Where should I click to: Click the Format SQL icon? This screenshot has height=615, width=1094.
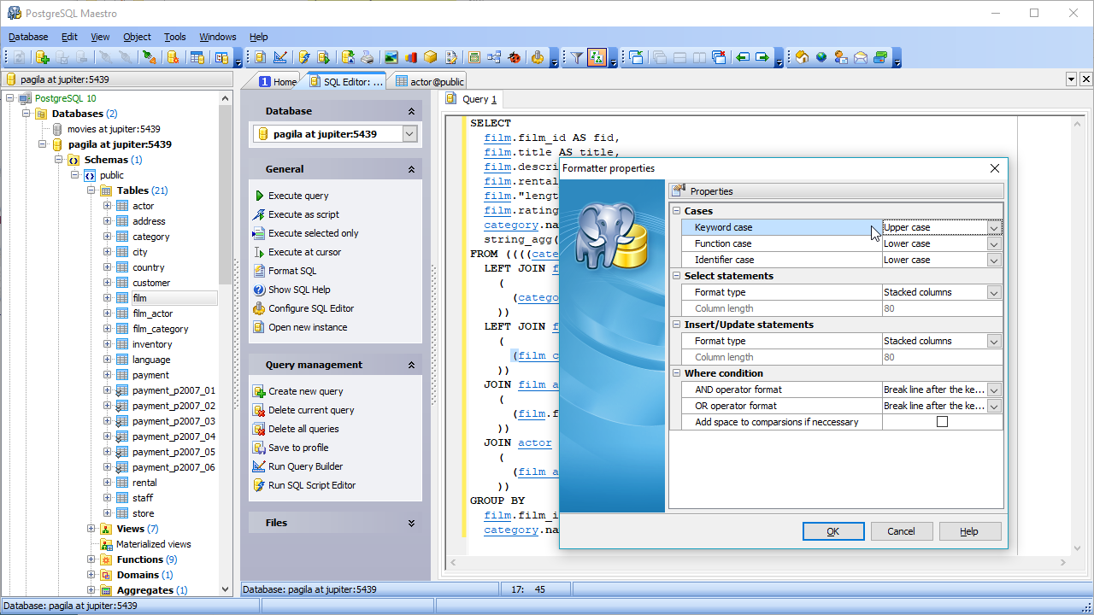[x=259, y=271]
